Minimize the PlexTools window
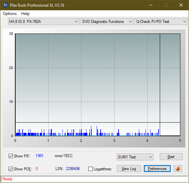The image size is (189, 183). [151, 5]
